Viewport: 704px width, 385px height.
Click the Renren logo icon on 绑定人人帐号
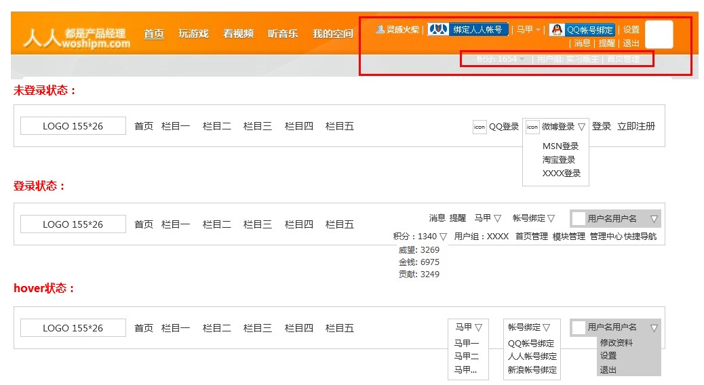pos(438,30)
